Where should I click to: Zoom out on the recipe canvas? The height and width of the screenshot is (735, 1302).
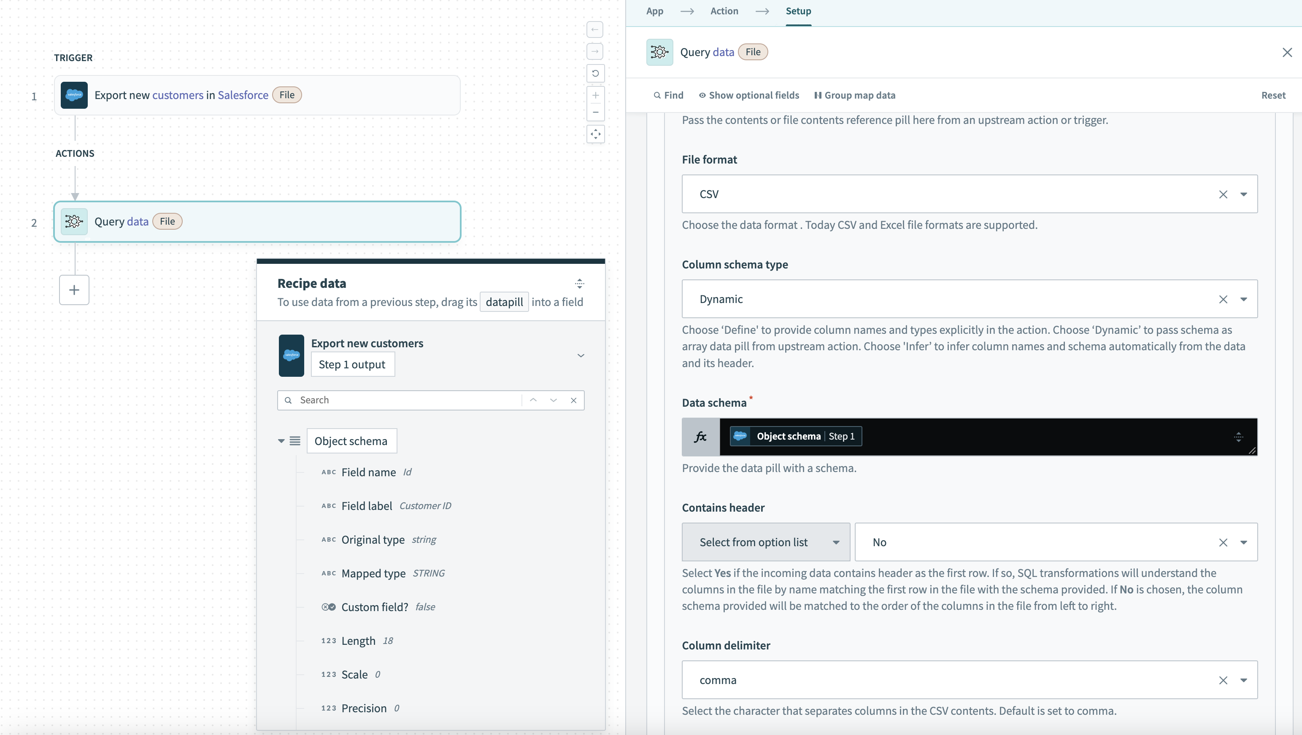click(595, 113)
